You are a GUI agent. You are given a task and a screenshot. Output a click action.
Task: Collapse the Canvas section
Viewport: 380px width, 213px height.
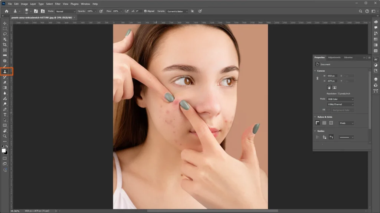315,71
